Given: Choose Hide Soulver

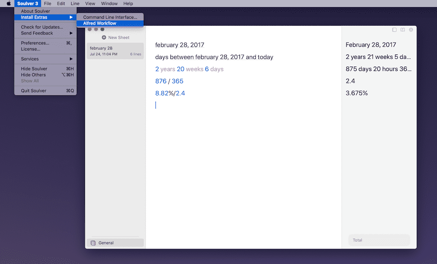Looking at the screenshot, I should tap(45, 69).
